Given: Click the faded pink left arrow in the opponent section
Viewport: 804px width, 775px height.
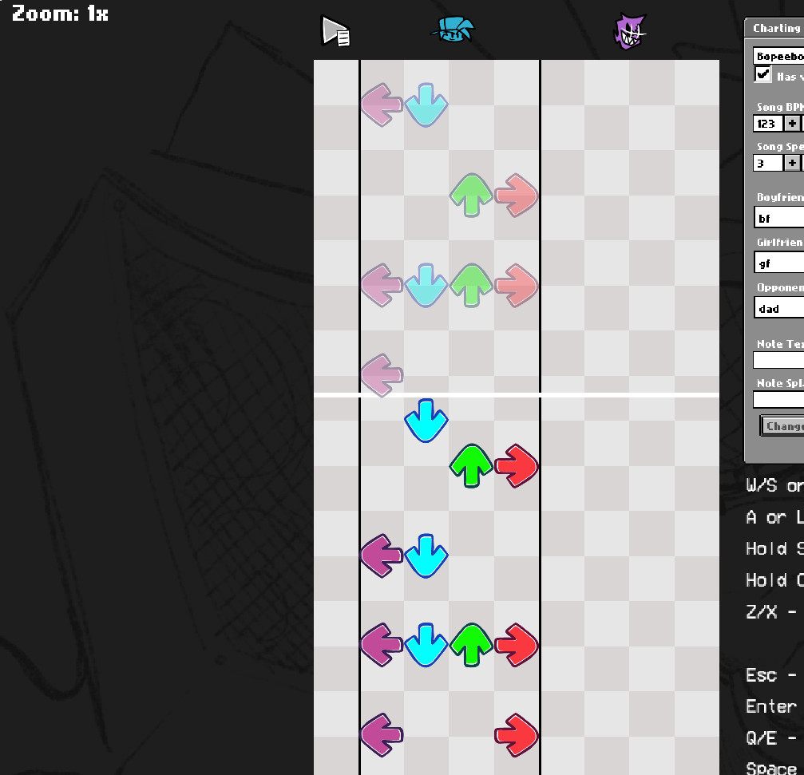Looking at the screenshot, I should coord(381,105).
